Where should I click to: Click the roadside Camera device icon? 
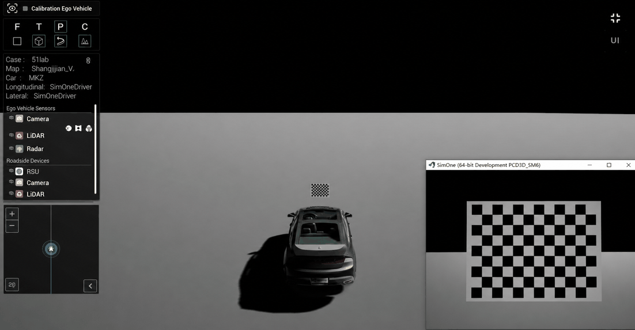pyautogui.click(x=20, y=183)
